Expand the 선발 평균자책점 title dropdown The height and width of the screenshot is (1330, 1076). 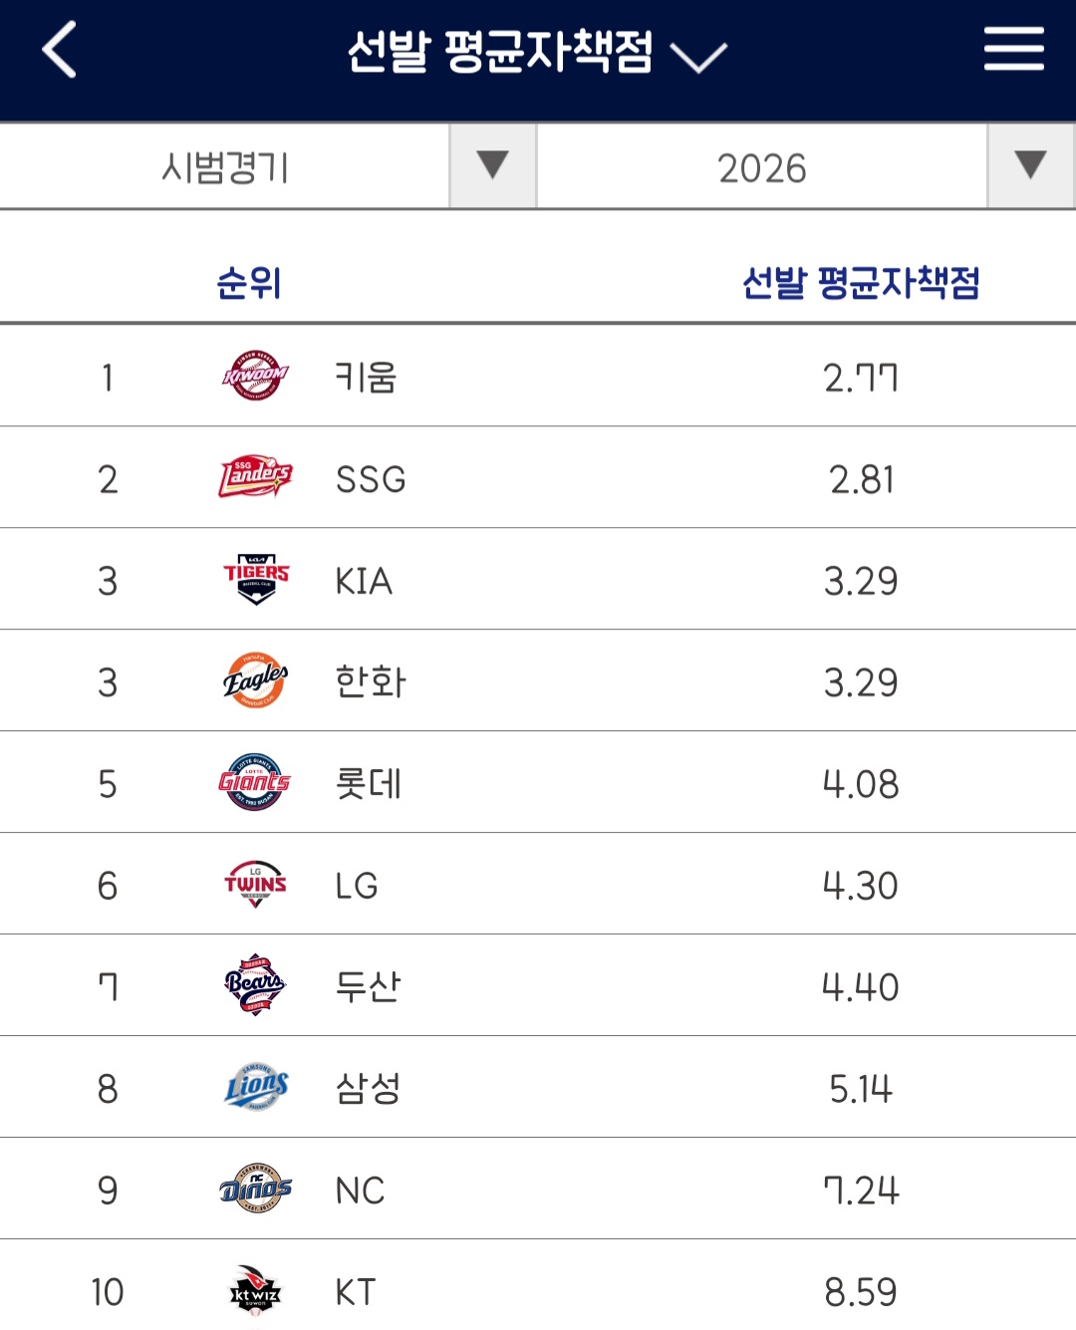click(x=698, y=56)
